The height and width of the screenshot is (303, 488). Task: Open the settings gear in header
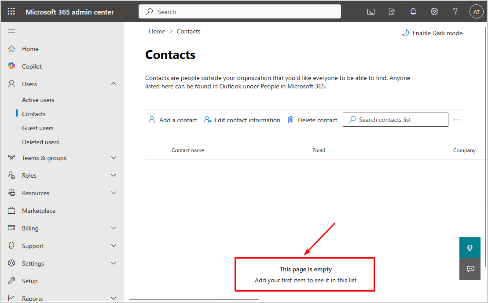[x=434, y=12]
